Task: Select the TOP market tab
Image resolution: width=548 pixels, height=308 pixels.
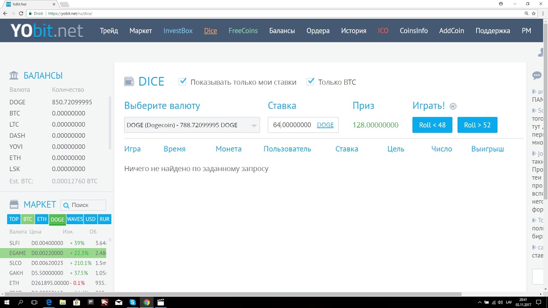Action: pos(14,219)
